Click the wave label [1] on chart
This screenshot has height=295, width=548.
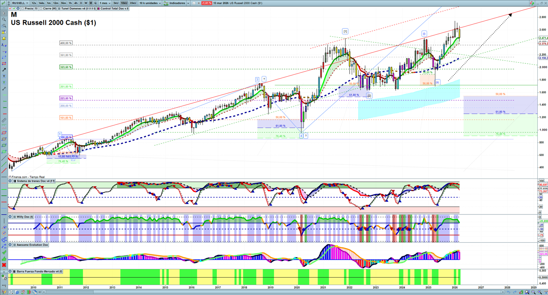(x=345, y=32)
